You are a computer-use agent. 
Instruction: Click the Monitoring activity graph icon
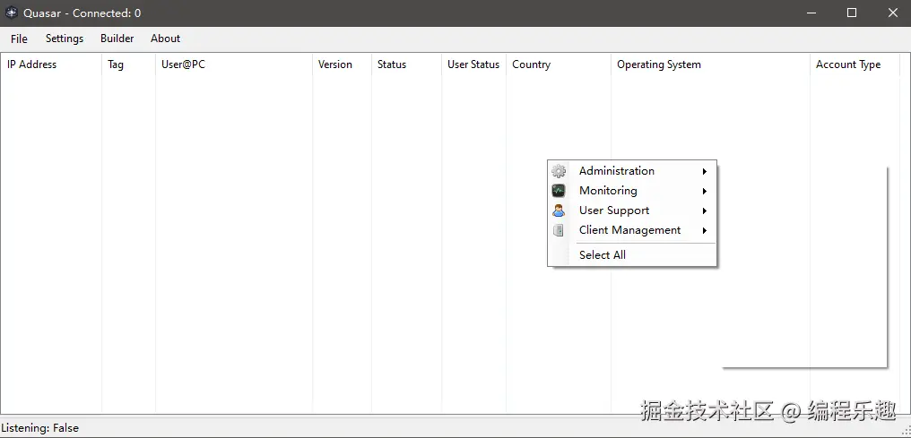[x=559, y=191]
